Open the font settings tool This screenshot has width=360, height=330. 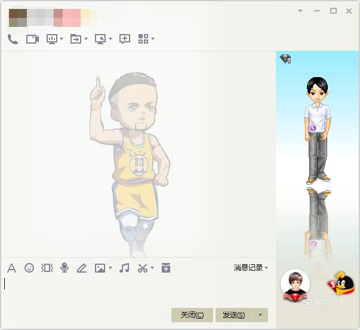click(11, 268)
